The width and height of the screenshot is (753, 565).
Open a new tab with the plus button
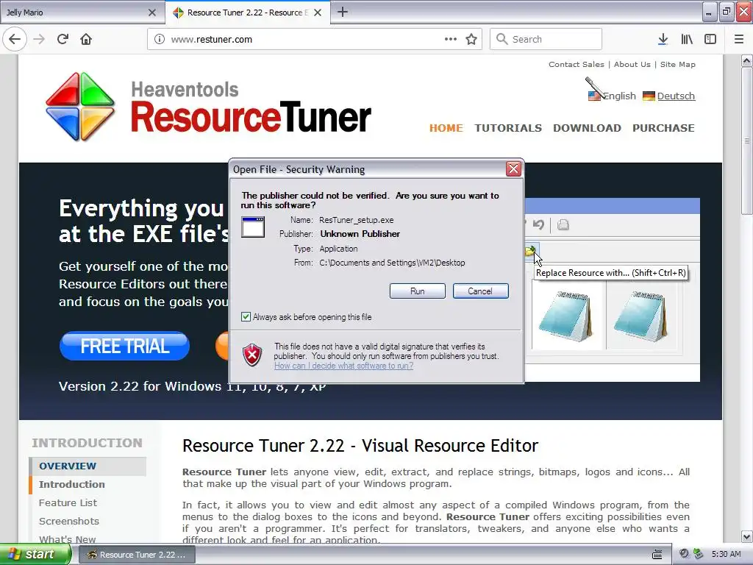[343, 12]
